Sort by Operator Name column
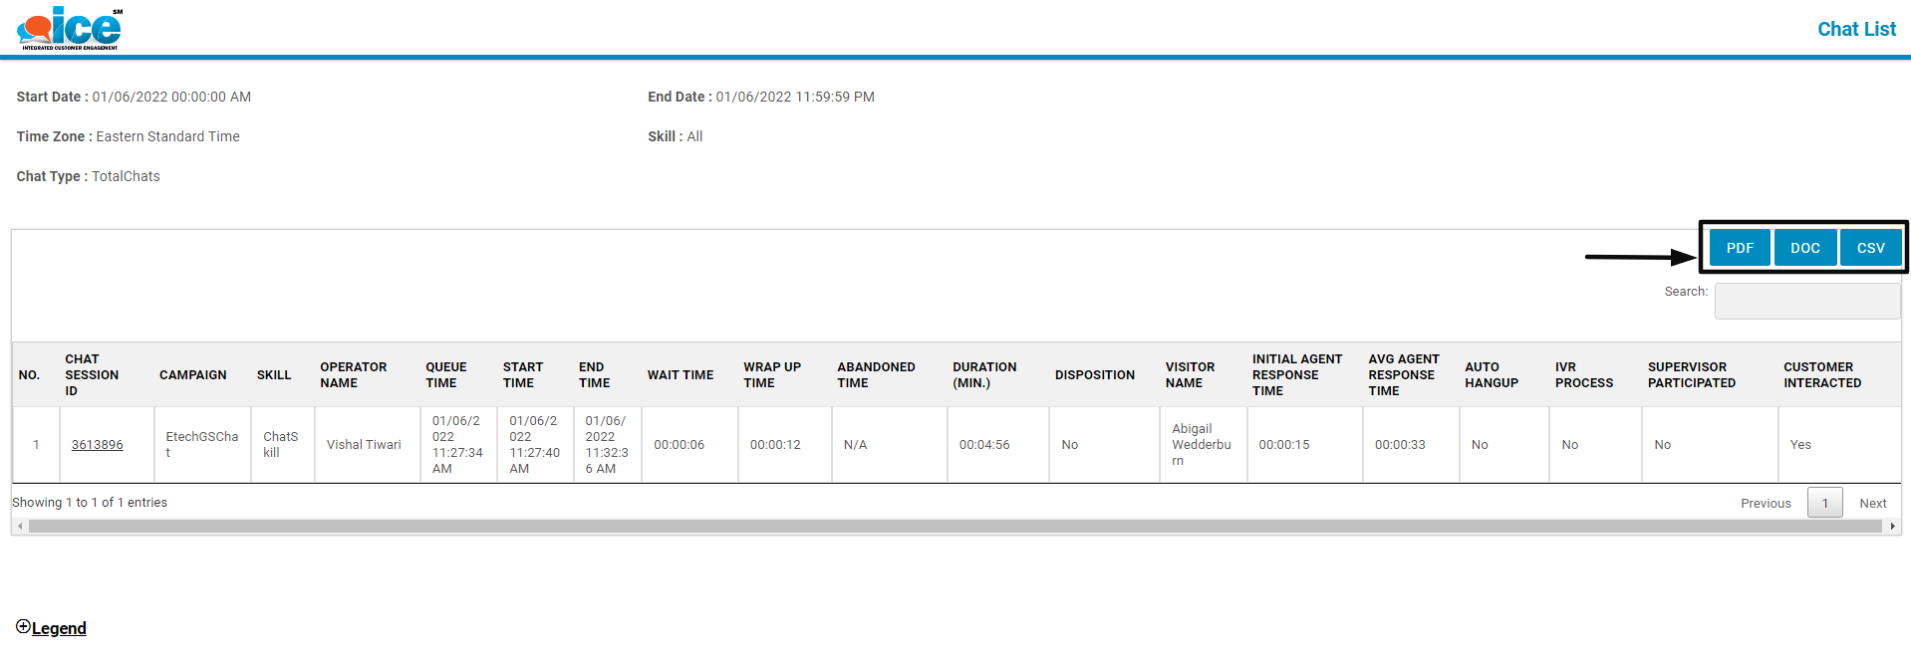This screenshot has width=1911, height=663. (x=353, y=375)
